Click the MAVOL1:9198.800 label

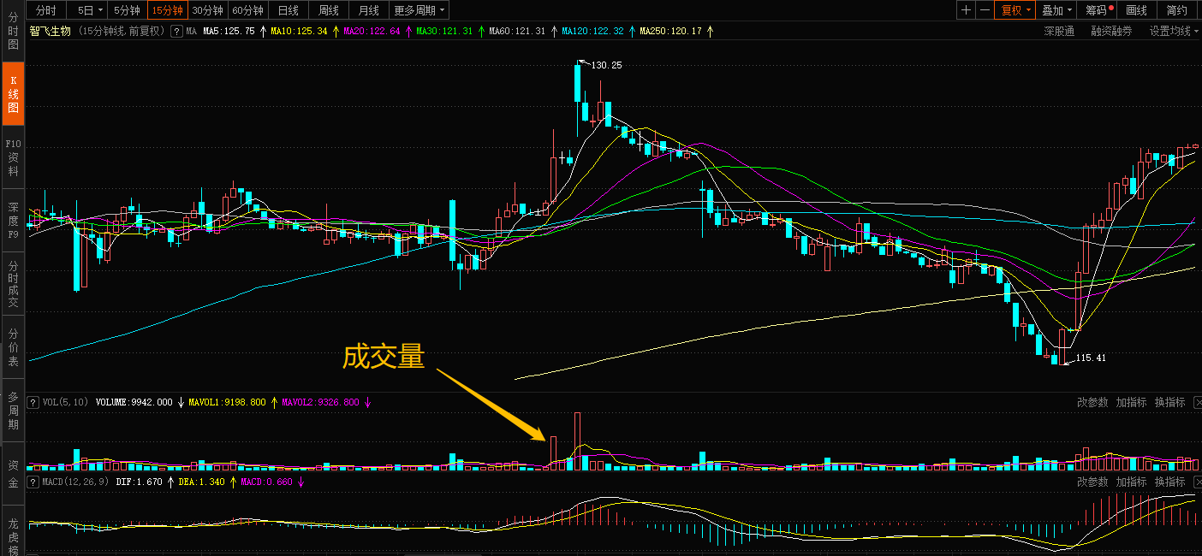(227, 402)
